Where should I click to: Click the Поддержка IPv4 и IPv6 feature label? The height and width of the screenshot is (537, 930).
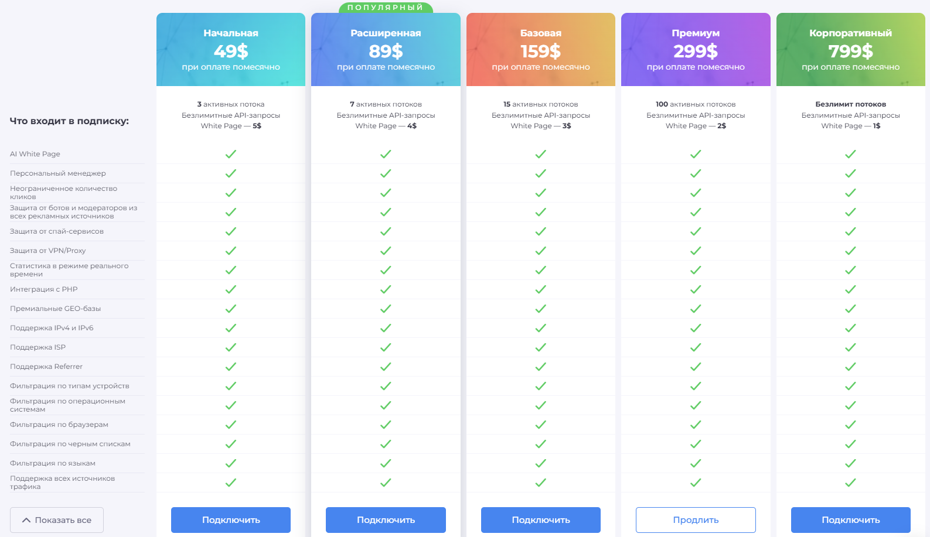pyautogui.click(x=52, y=328)
